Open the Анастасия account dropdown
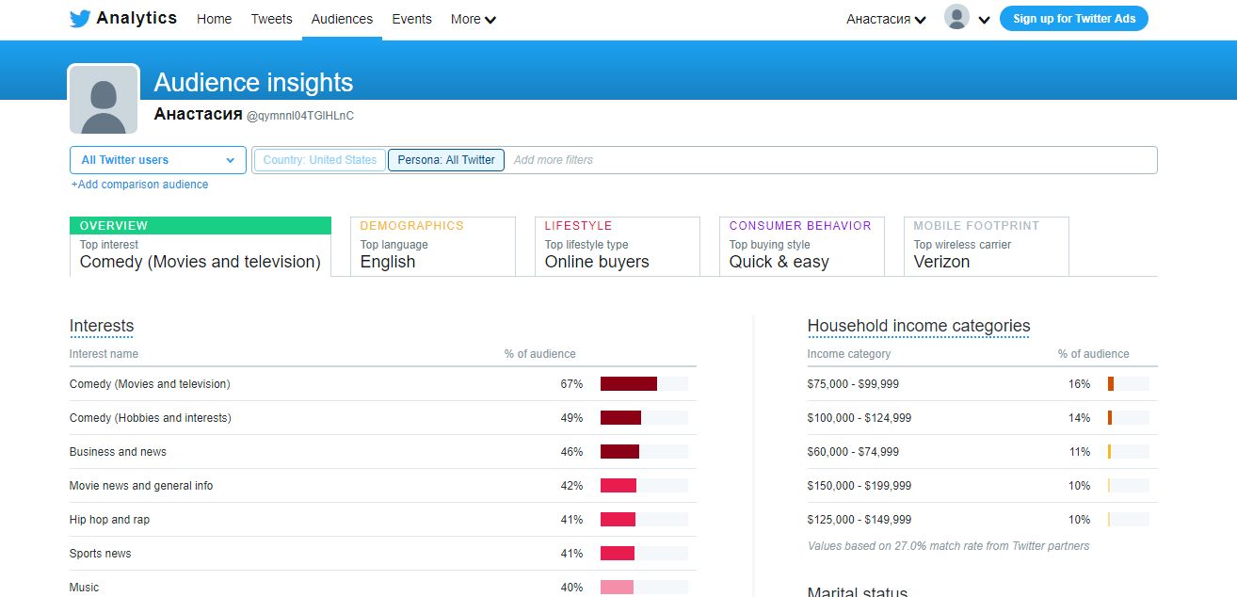 (884, 17)
